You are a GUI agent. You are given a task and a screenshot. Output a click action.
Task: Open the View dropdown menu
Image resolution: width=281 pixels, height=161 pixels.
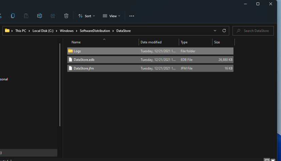111,16
